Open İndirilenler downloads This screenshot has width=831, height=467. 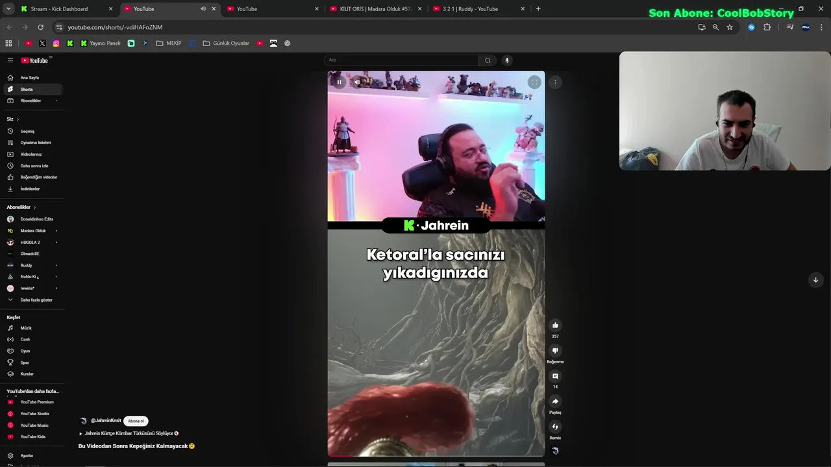point(32,189)
